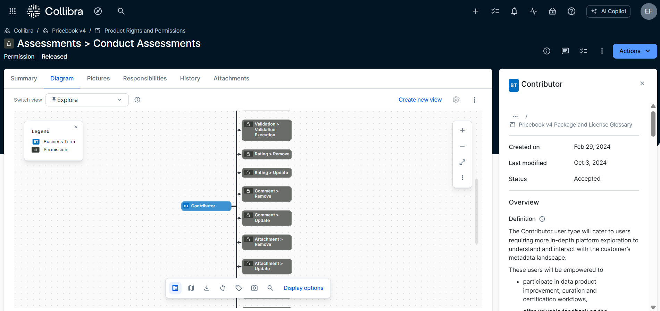The width and height of the screenshot is (660, 311).
Task: Switch to the History tab
Action: (190, 78)
